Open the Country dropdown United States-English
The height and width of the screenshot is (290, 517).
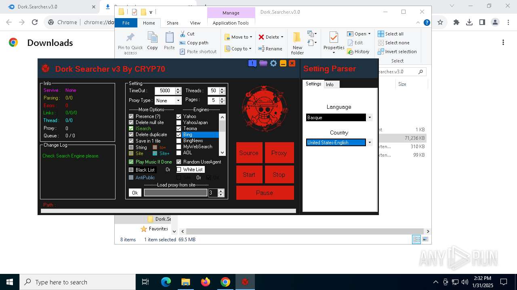coord(369,142)
